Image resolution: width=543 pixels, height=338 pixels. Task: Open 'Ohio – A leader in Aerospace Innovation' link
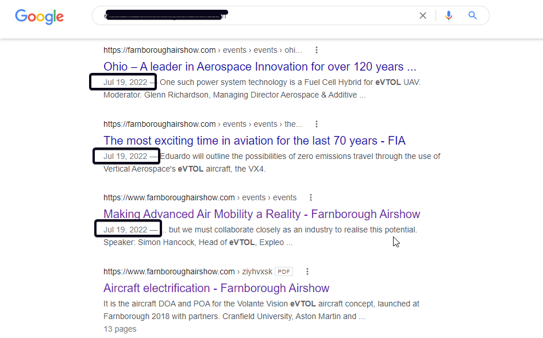point(260,67)
